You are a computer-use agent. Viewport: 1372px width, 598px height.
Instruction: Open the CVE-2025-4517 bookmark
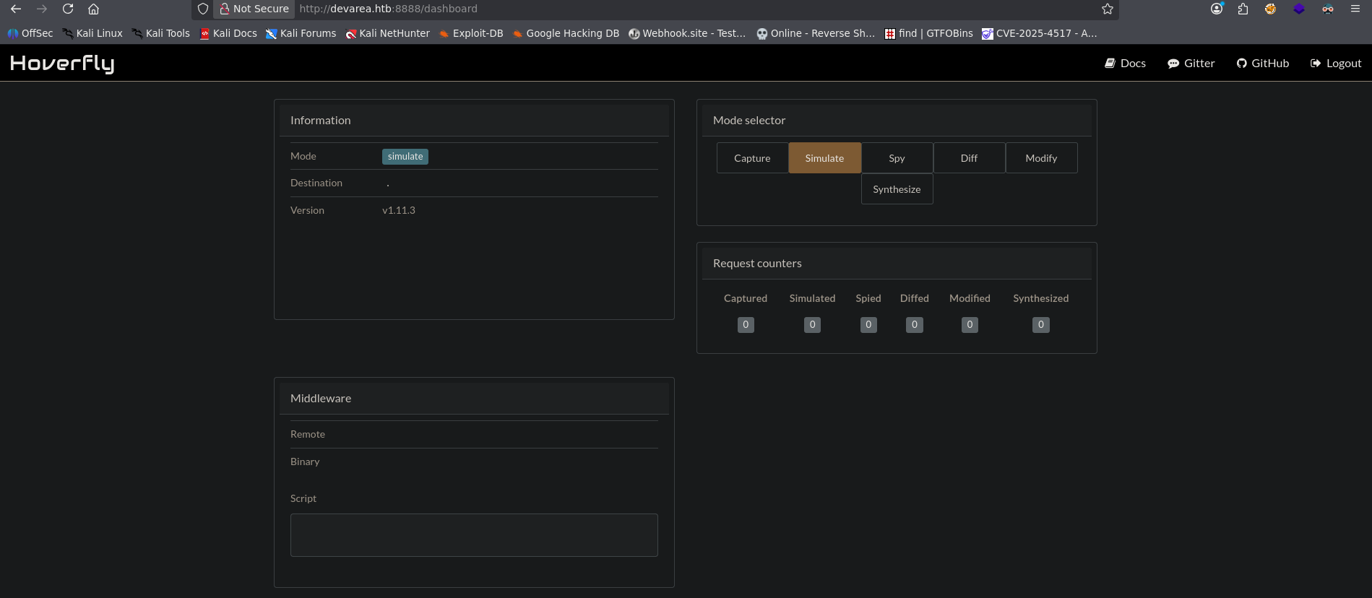click(x=1040, y=33)
